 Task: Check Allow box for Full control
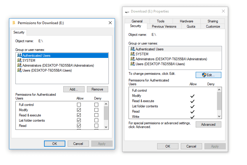79,105
